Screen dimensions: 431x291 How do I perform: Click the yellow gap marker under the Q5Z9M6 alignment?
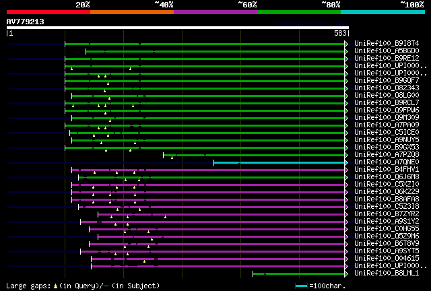(152, 239)
